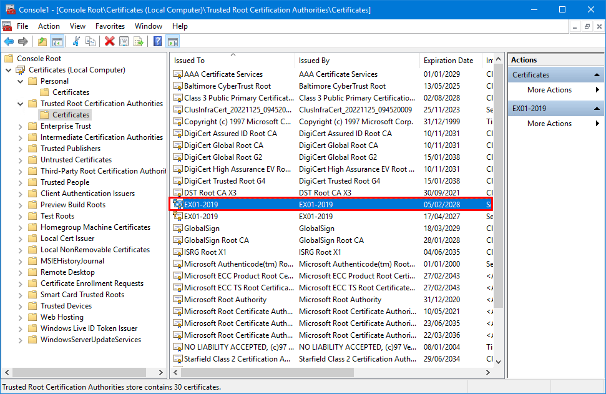Click the Export List toolbar icon
Image resolution: width=606 pixels, height=394 pixels.
pyautogui.click(x=139, y=41)
